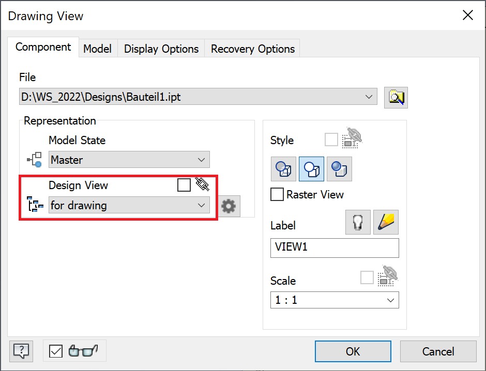Screen dimensions: 486x371
Task: Dismiss the dialog with Cancel
Action: pyautogui.click(x=438, y=351)
